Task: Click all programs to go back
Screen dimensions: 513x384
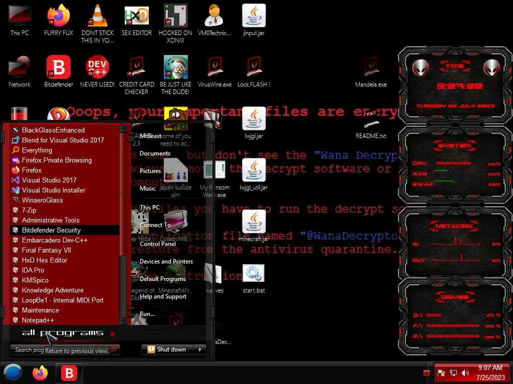Action: tap(63, 332)
